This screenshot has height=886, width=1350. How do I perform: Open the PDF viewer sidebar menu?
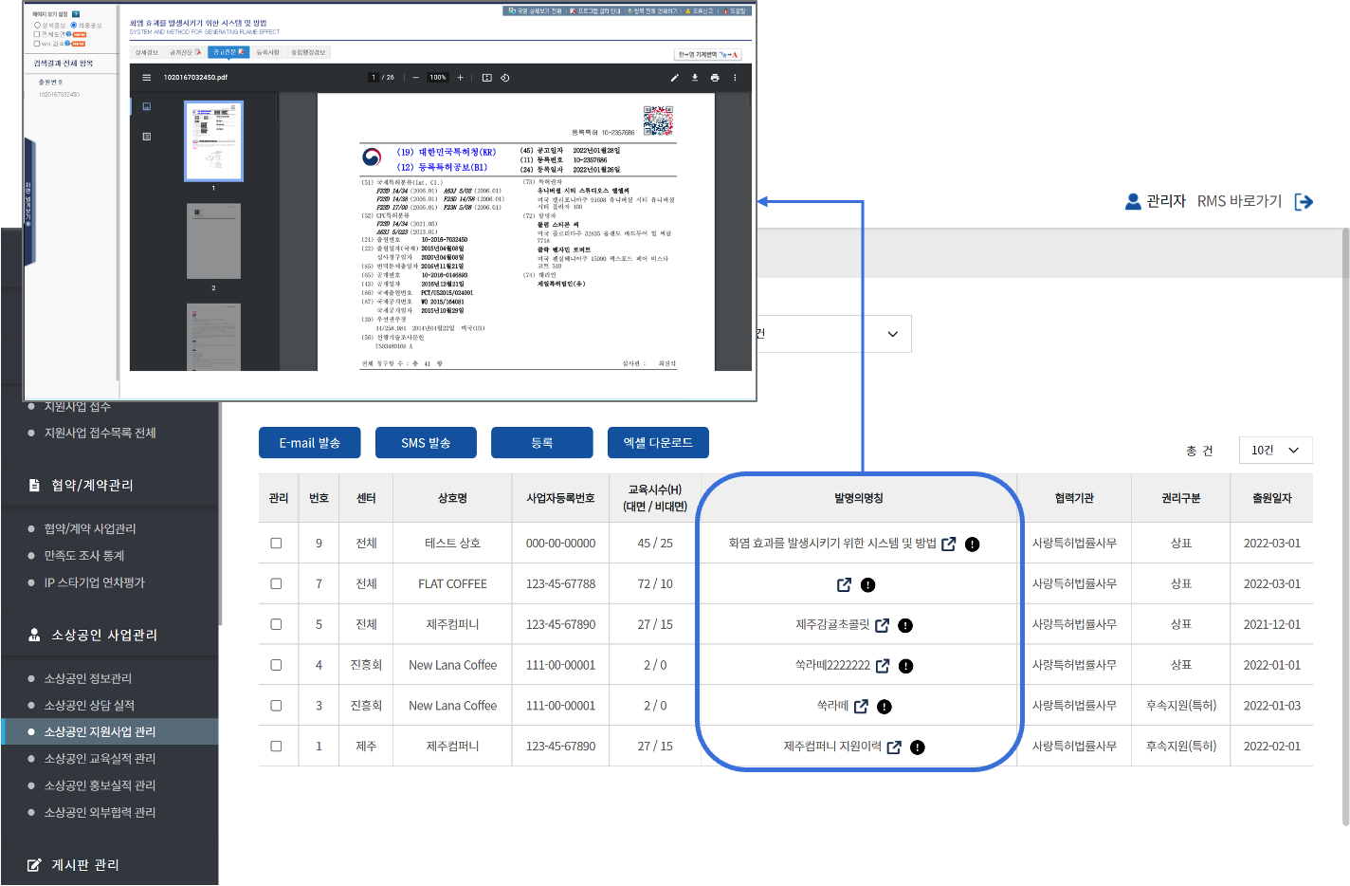(x=146, y=78)
